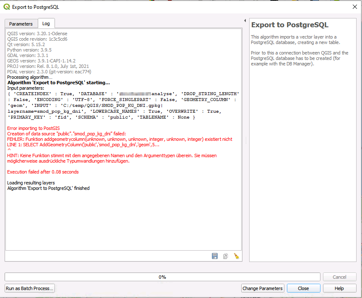Switch to the Parameters tab

point(21,24)
